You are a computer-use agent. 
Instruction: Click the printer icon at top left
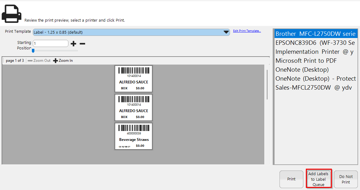[x=11, y=13]
